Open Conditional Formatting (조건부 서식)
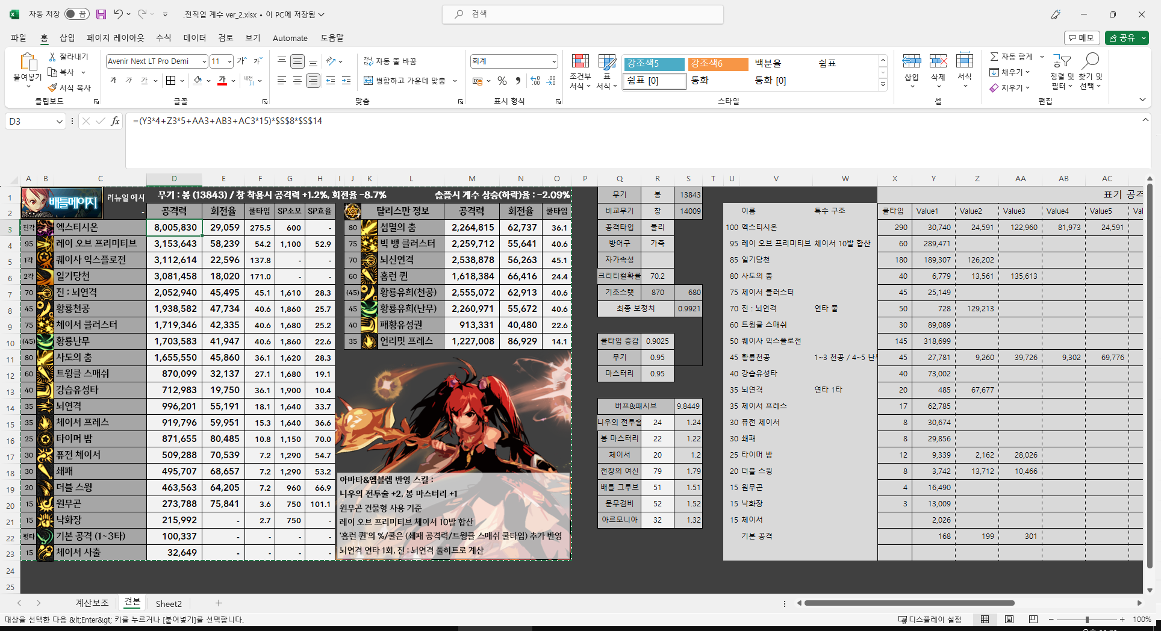The image size is (1161, 631). [x=580, y=72]
